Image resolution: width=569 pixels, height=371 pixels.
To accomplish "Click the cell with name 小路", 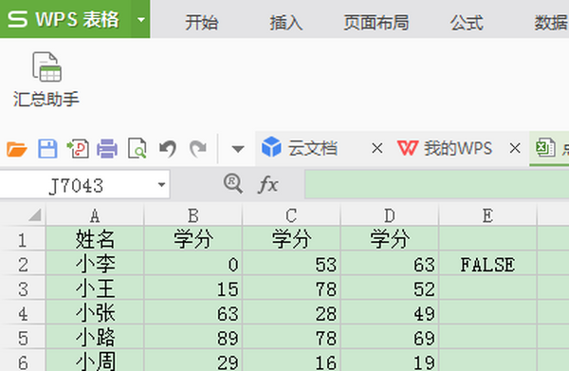I will point(95,338).
